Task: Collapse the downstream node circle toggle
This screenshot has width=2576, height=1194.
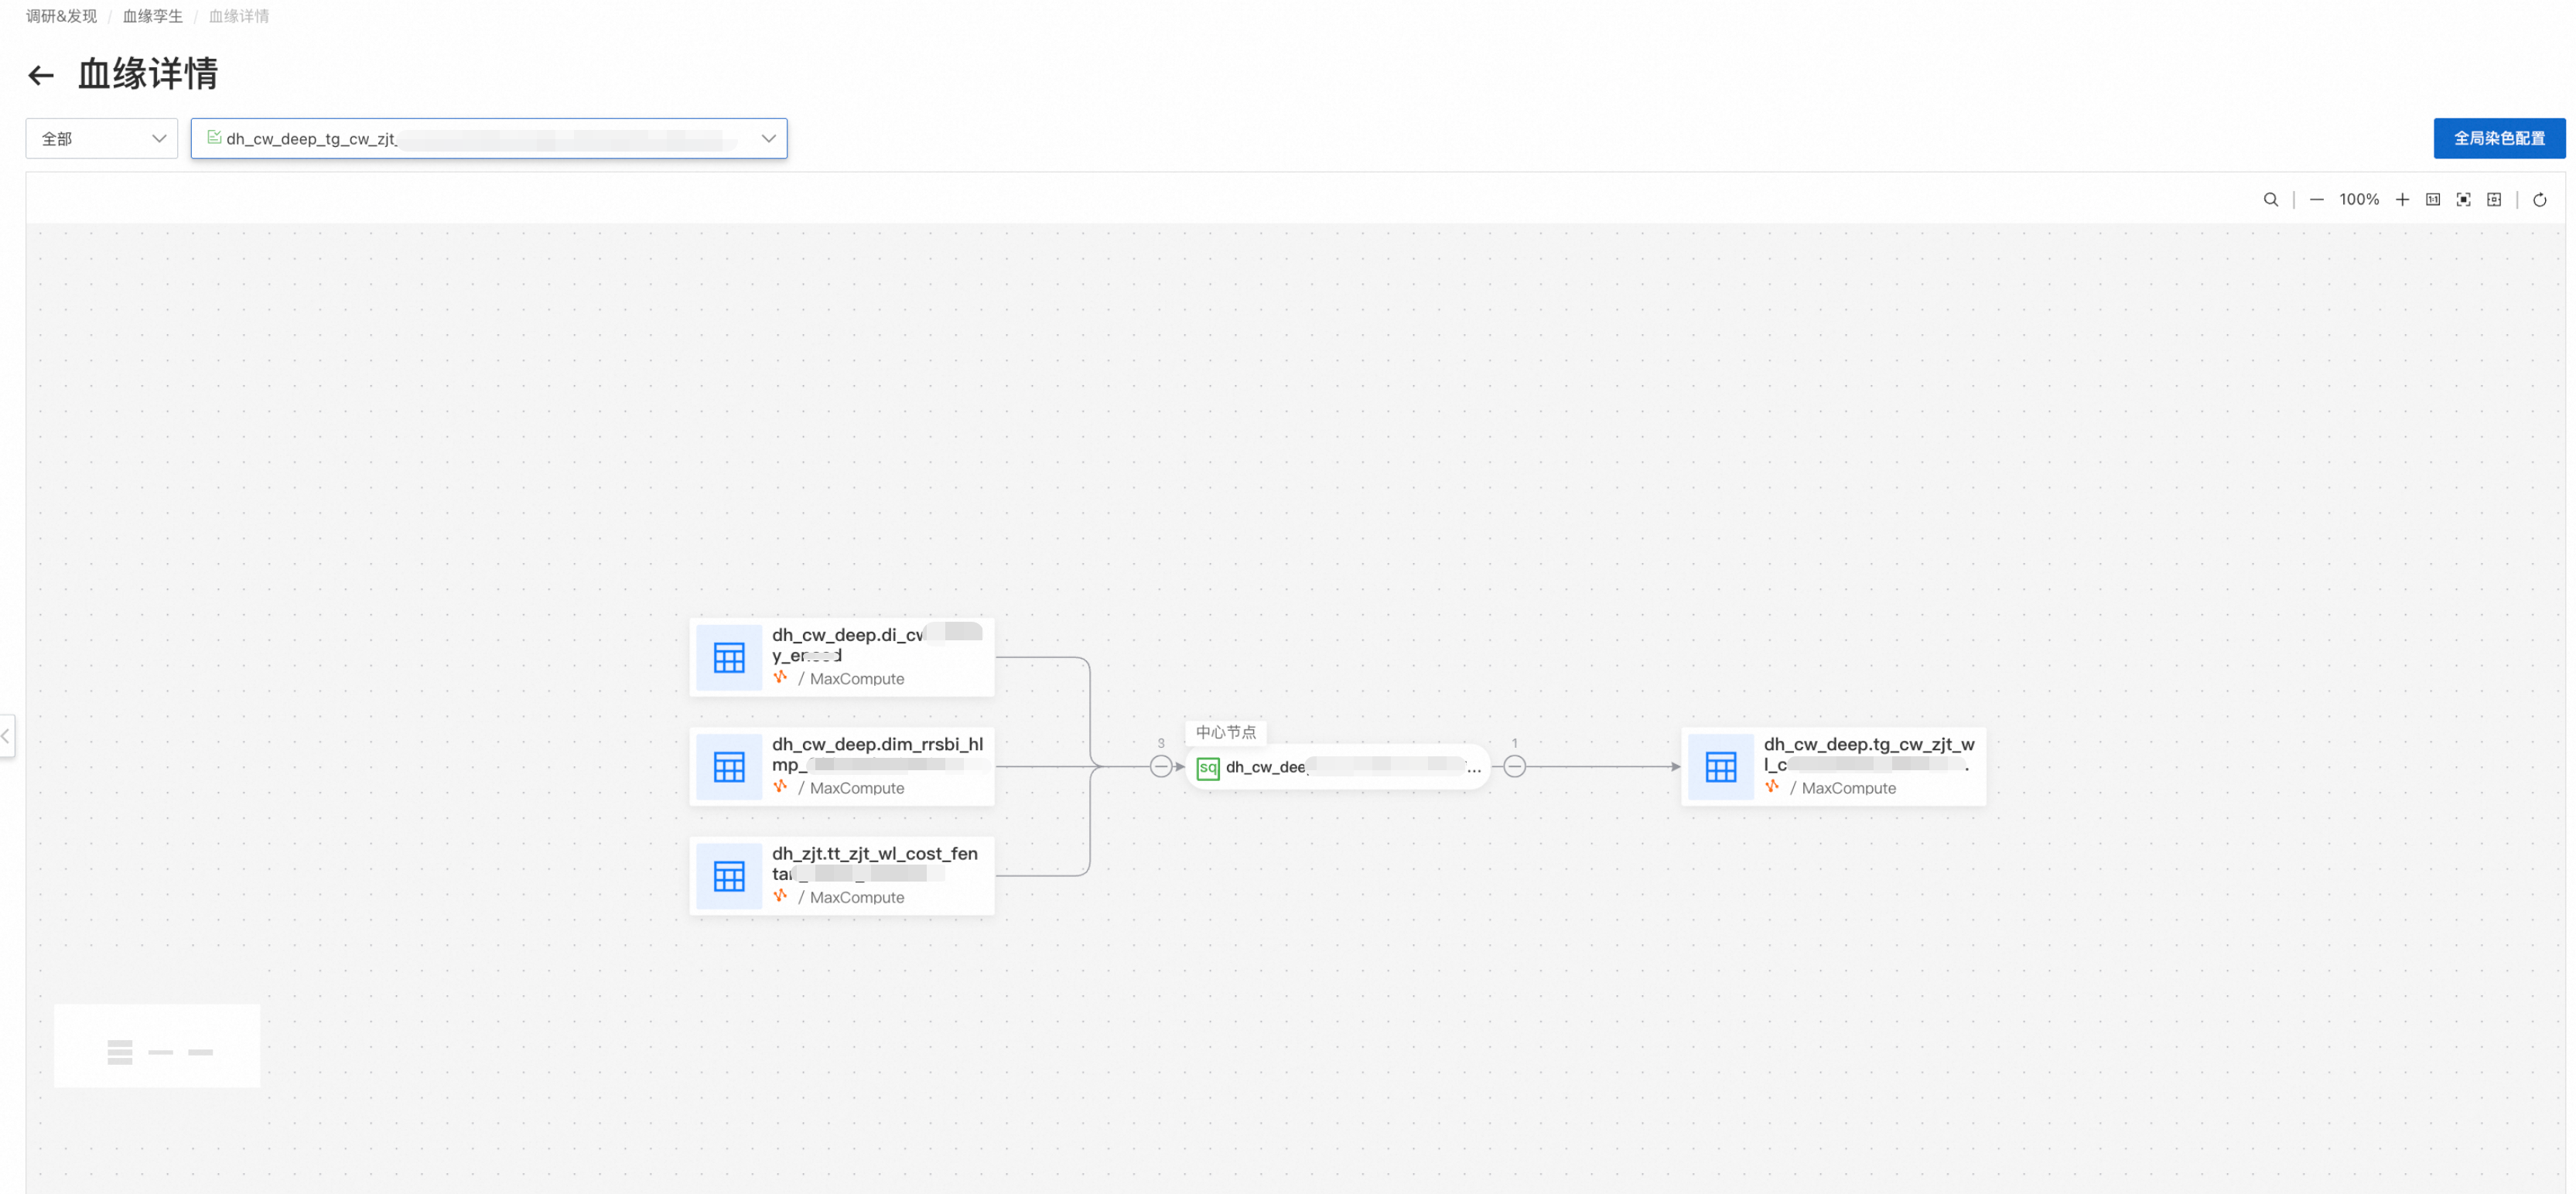Action: tap(1514, 767)
